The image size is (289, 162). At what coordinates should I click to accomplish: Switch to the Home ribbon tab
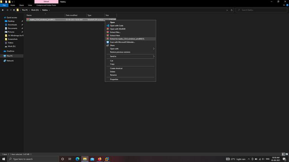13,5
